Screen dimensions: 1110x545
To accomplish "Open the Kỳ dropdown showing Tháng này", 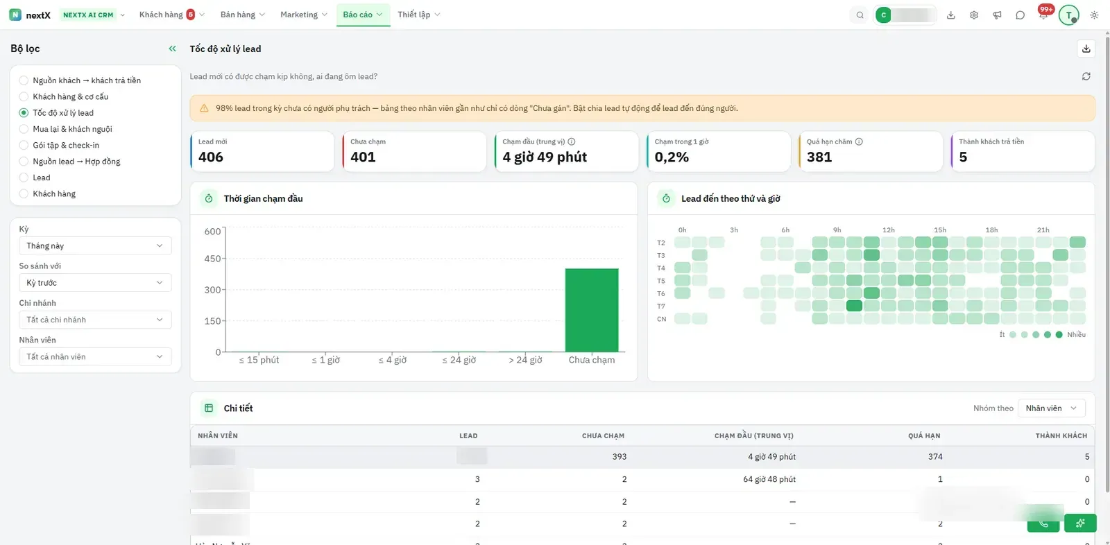I will pyautogui.click(x=95, y=245).
